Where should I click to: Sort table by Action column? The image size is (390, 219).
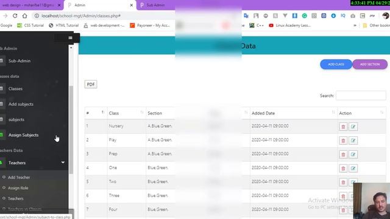click(362, 113)
